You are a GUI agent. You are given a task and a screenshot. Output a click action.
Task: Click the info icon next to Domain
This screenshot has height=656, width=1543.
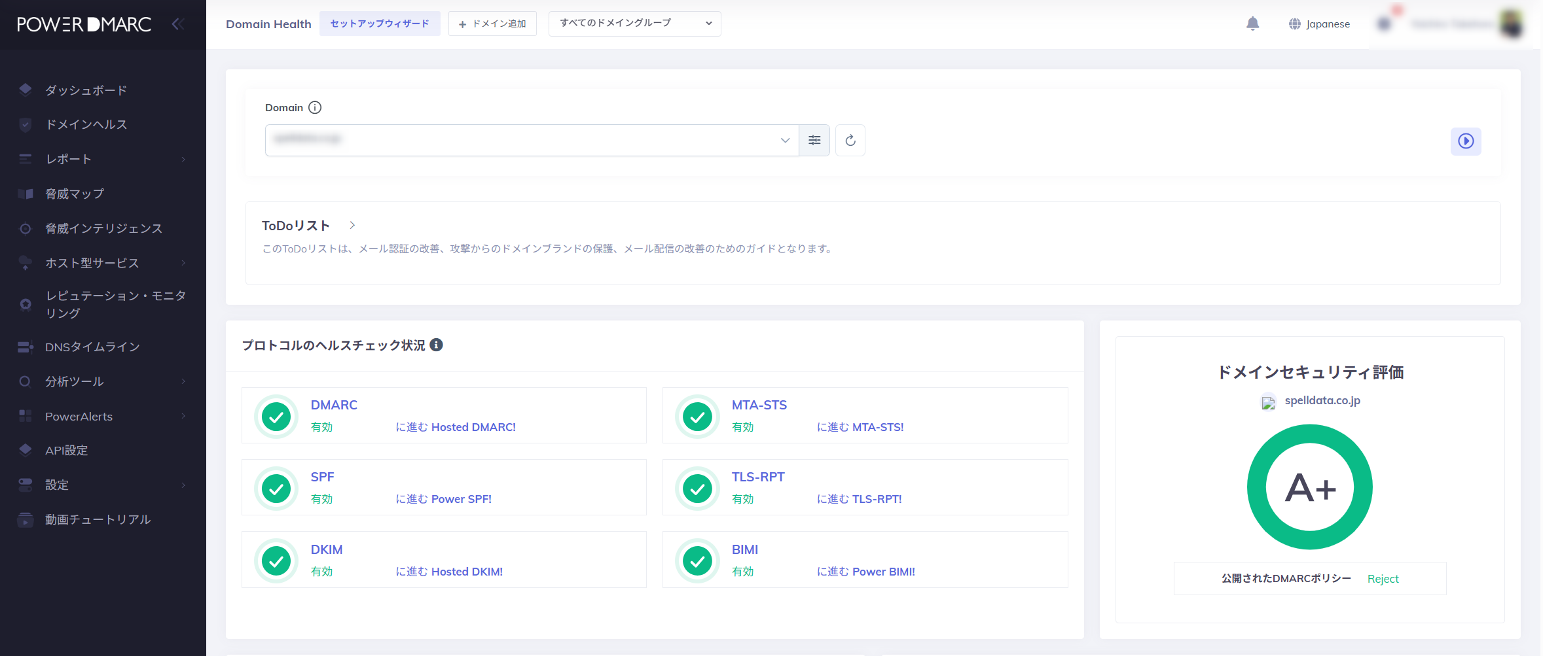click(x=315, y=107)
